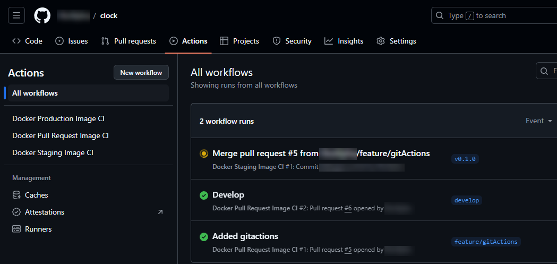Click the green success icon beside Develop run
The image size is (557, 264).
point(203,195)
